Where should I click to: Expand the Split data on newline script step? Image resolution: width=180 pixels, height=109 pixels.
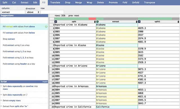coord(1,86)
